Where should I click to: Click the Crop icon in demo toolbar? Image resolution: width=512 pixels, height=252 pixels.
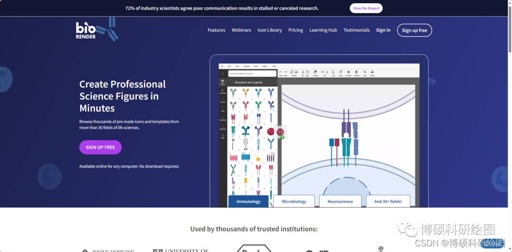(x=365, y=73)
